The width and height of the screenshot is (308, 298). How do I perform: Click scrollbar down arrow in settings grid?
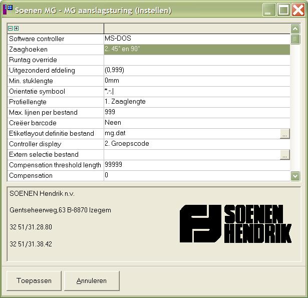(295, 176)
